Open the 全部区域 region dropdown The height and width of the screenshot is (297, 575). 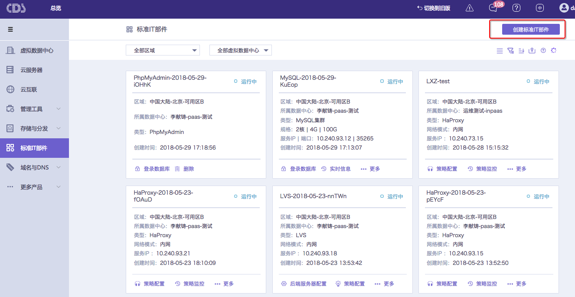[x=163, y=50]
